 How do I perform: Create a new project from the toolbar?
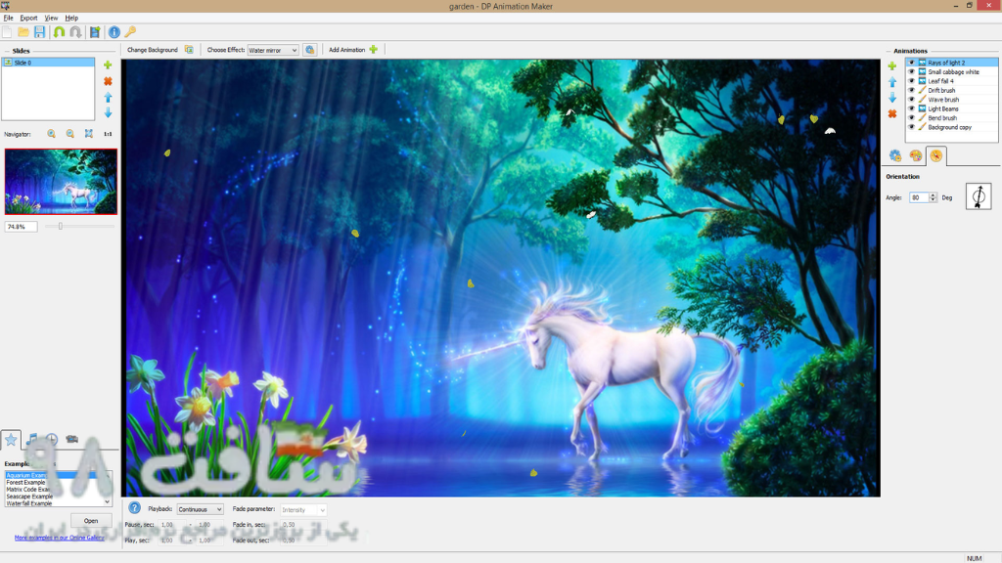click(x=8, y=32)
